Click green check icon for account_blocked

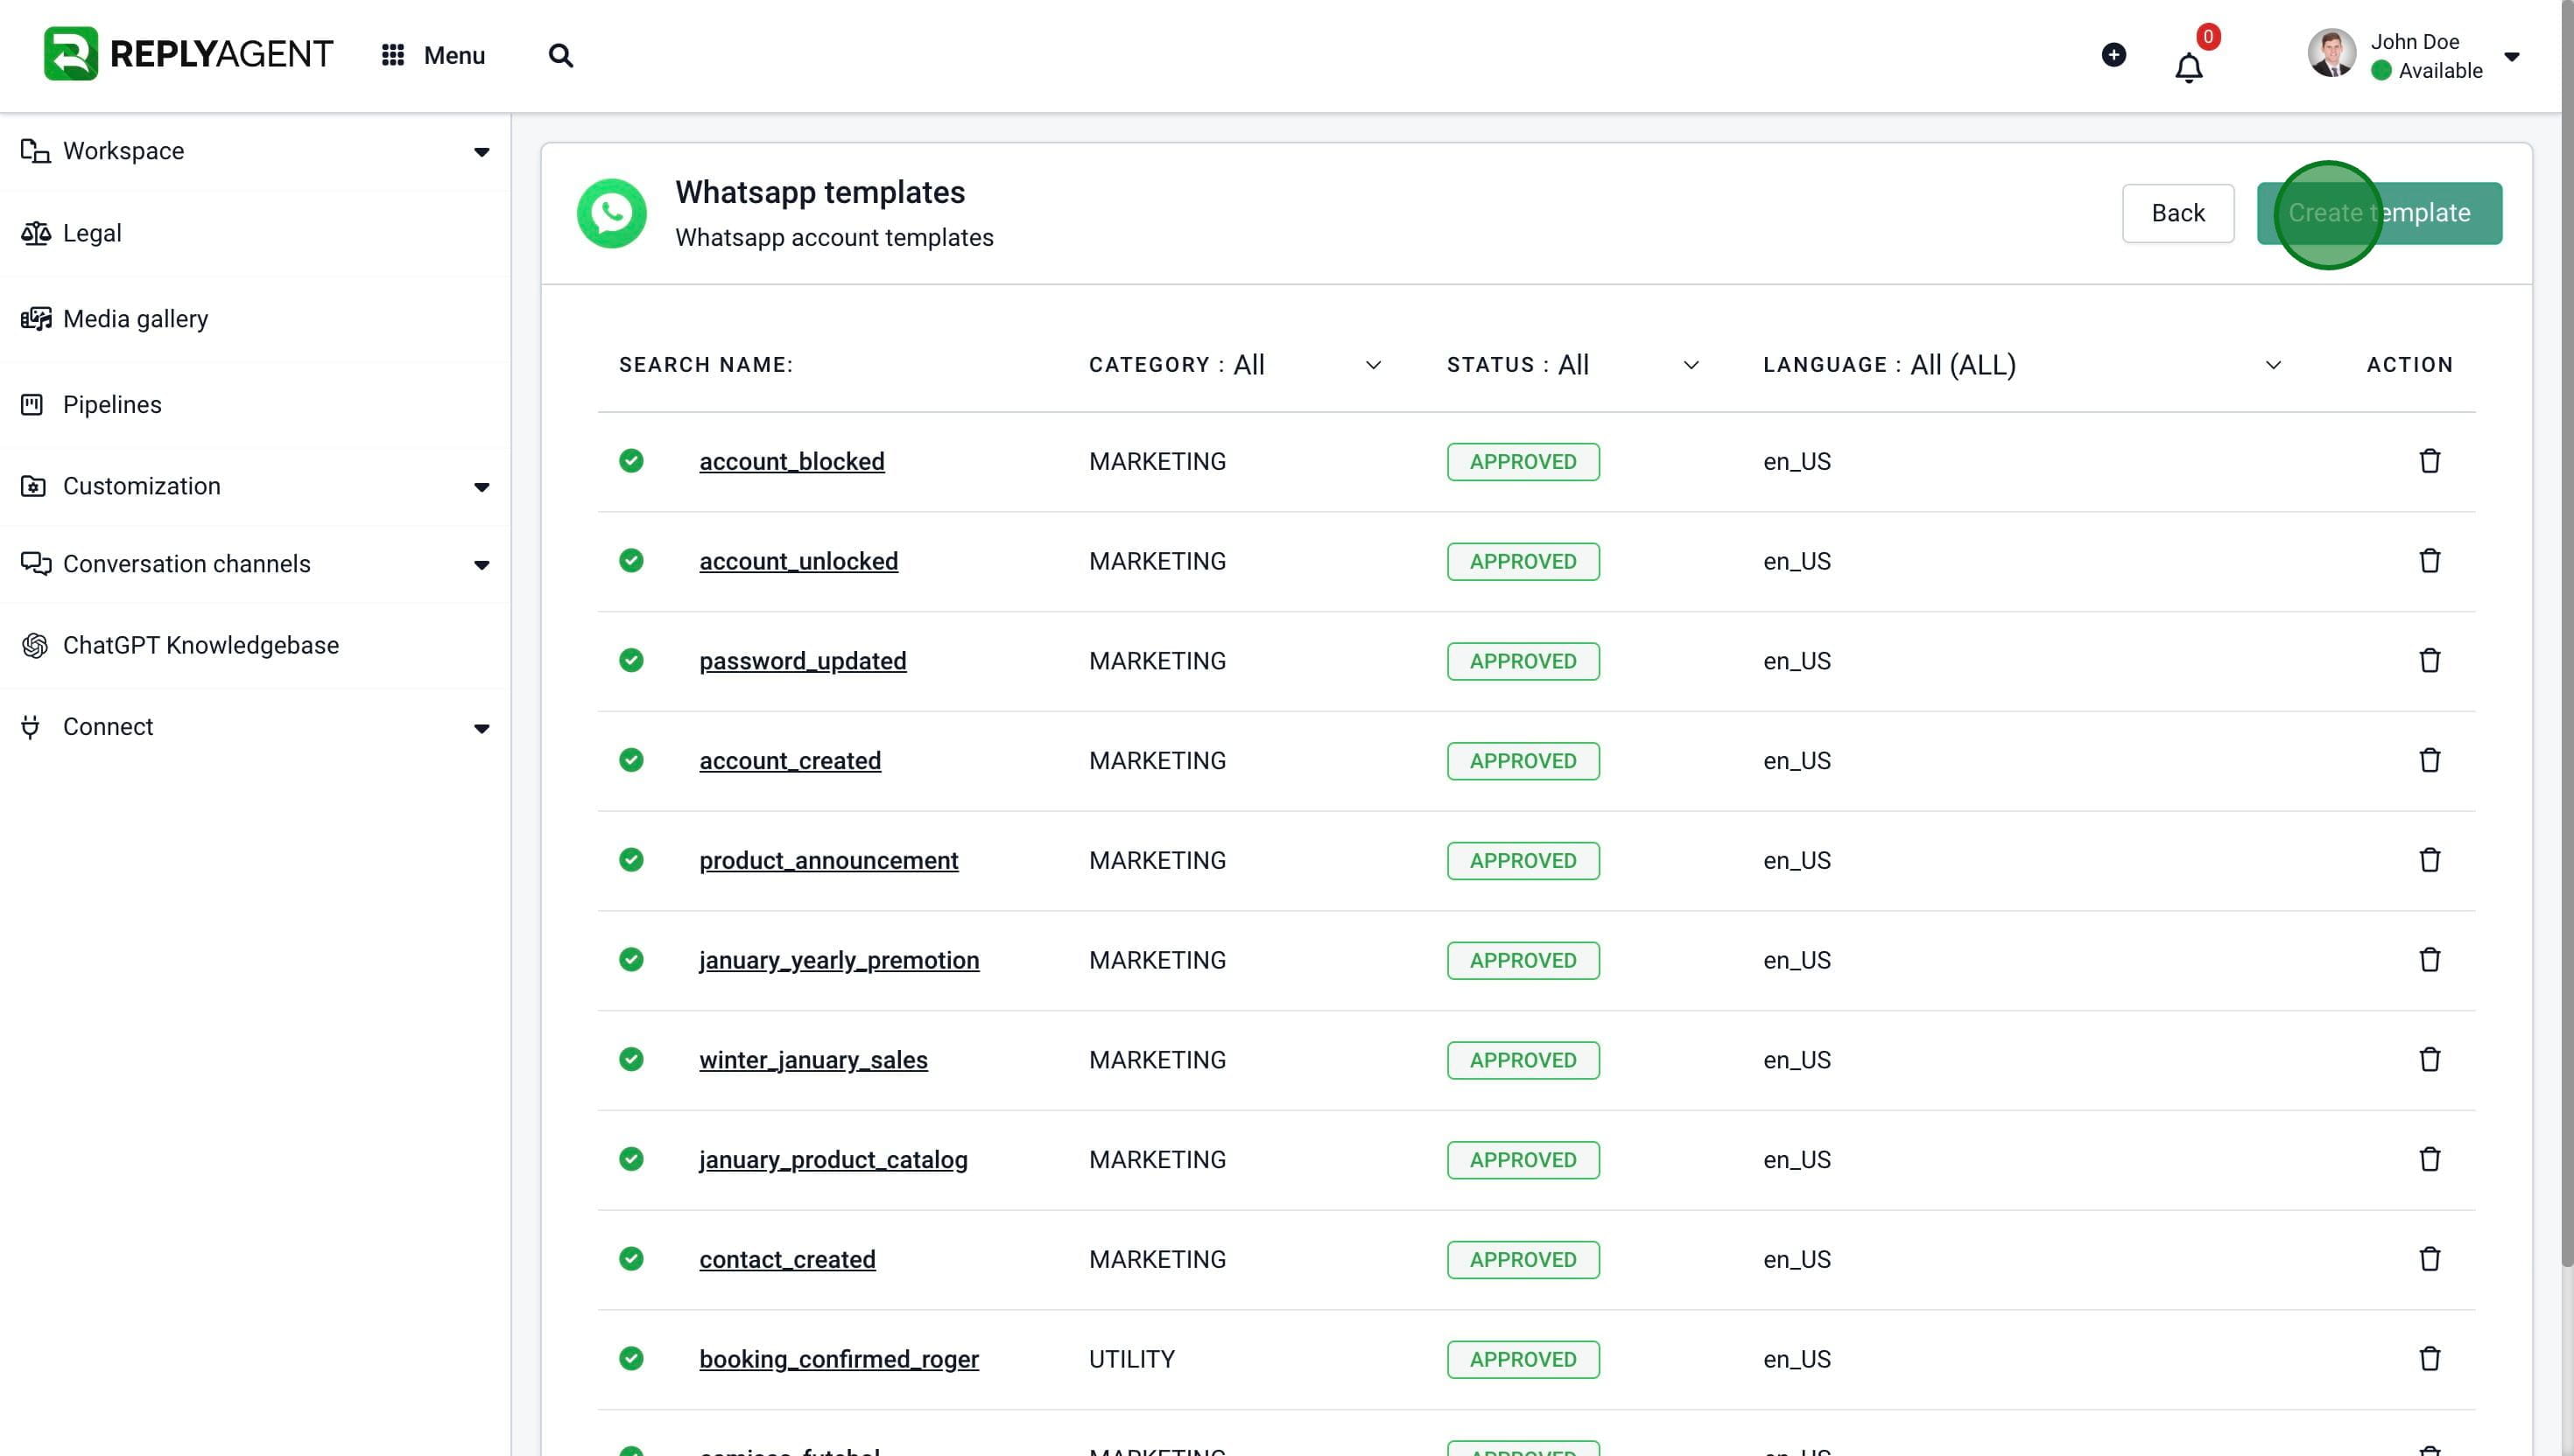tap(631, 461)
